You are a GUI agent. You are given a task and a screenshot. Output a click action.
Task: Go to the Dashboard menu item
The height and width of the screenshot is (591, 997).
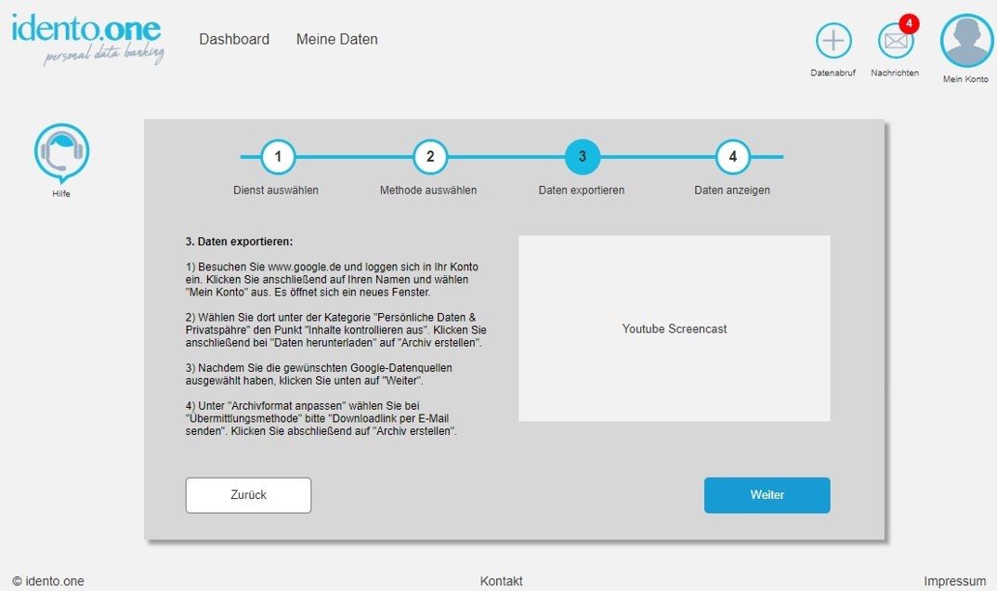tap(234, 39)
